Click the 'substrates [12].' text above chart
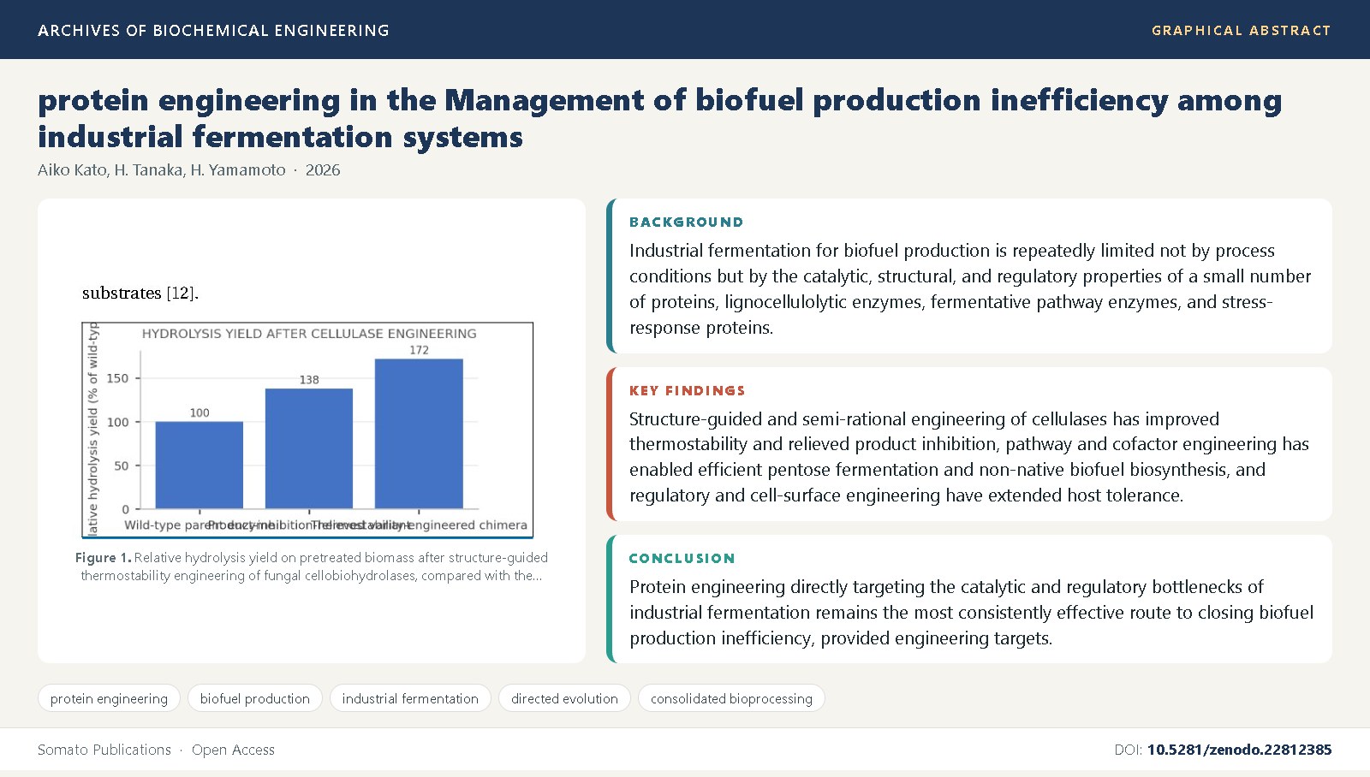 (x=140, y=293)
